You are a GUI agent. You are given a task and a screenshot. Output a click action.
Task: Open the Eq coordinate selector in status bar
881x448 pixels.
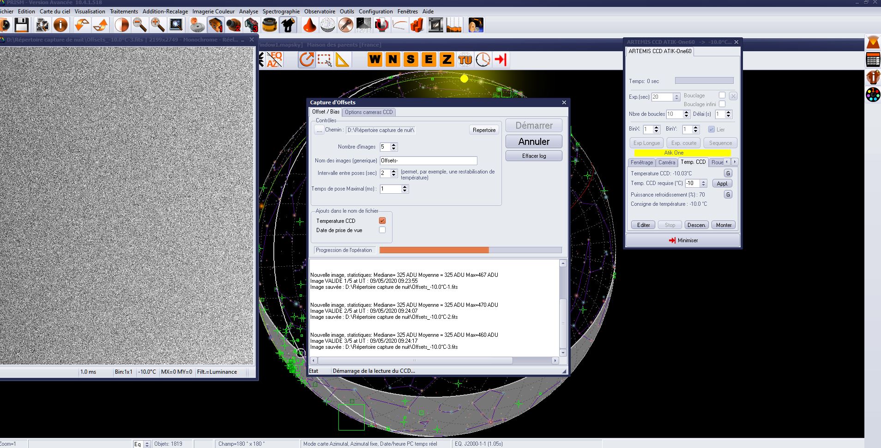(142, 444)
